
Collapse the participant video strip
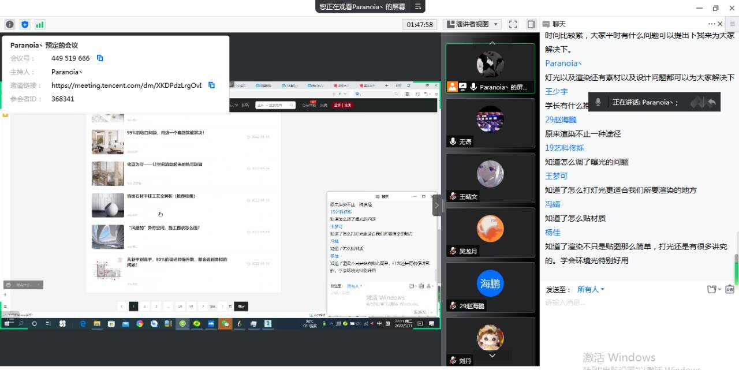[x=436, y=205]
